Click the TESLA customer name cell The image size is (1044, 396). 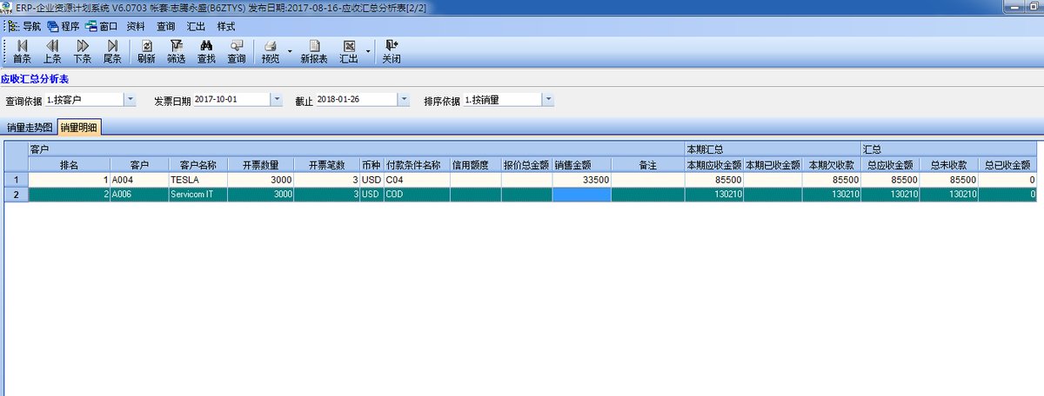coord(197,180)
